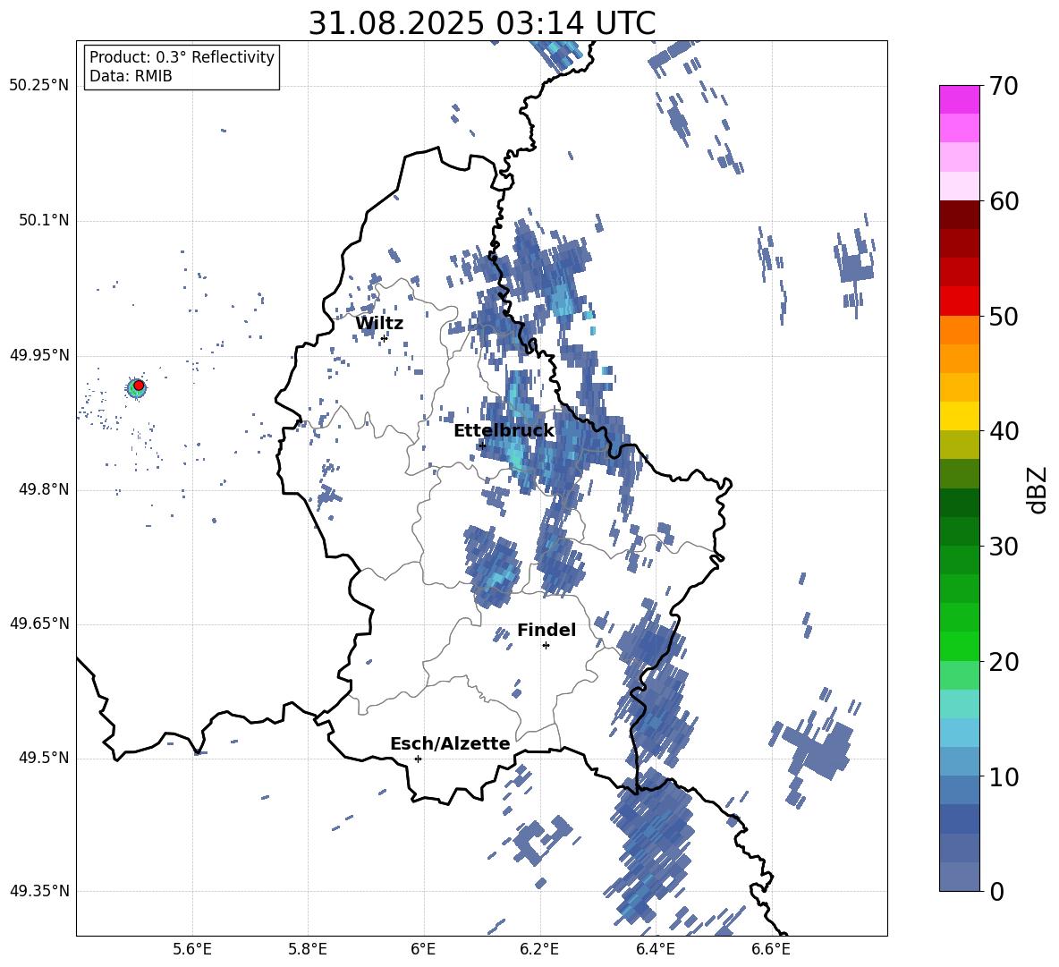The height and width of the screenshot is (967, 1059).
Task: Click the 6.6°E longitude label
Action: (771, 949)
